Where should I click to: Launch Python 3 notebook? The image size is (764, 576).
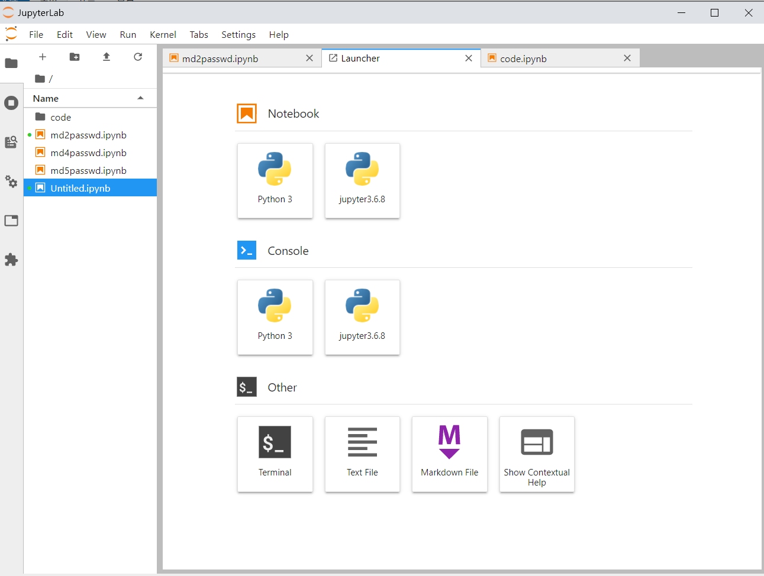pos(275,181)
